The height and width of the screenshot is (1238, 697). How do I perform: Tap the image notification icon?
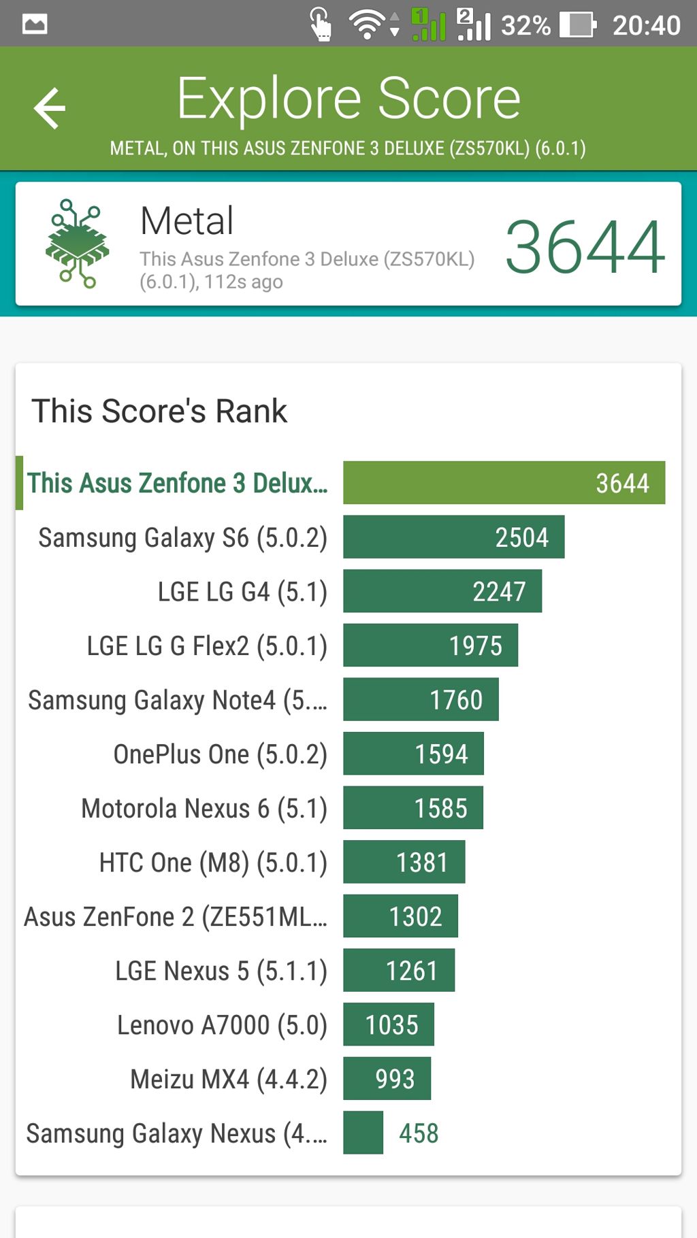click(35, 24)
